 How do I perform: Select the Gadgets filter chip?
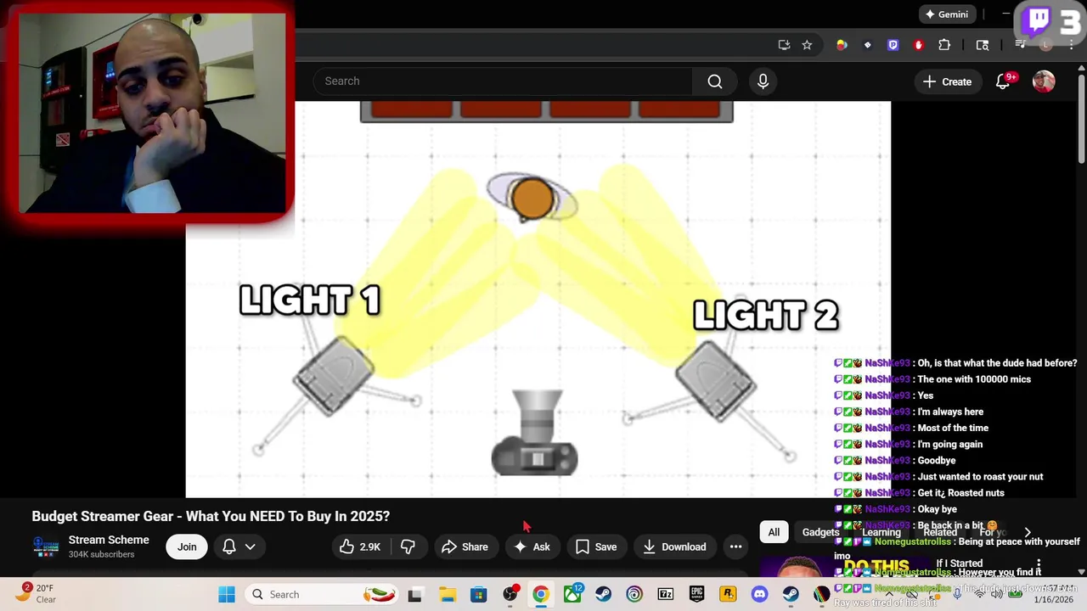click(x=820, y=532)
